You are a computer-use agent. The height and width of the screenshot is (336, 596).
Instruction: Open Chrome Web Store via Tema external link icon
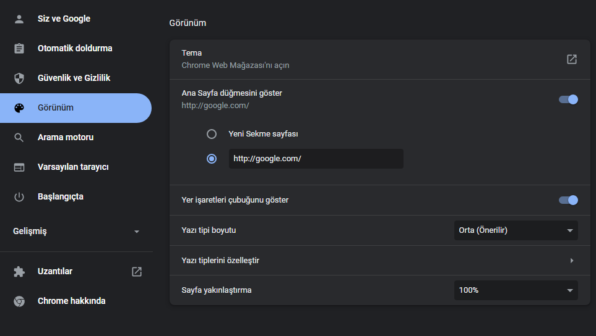click(572, 59)
